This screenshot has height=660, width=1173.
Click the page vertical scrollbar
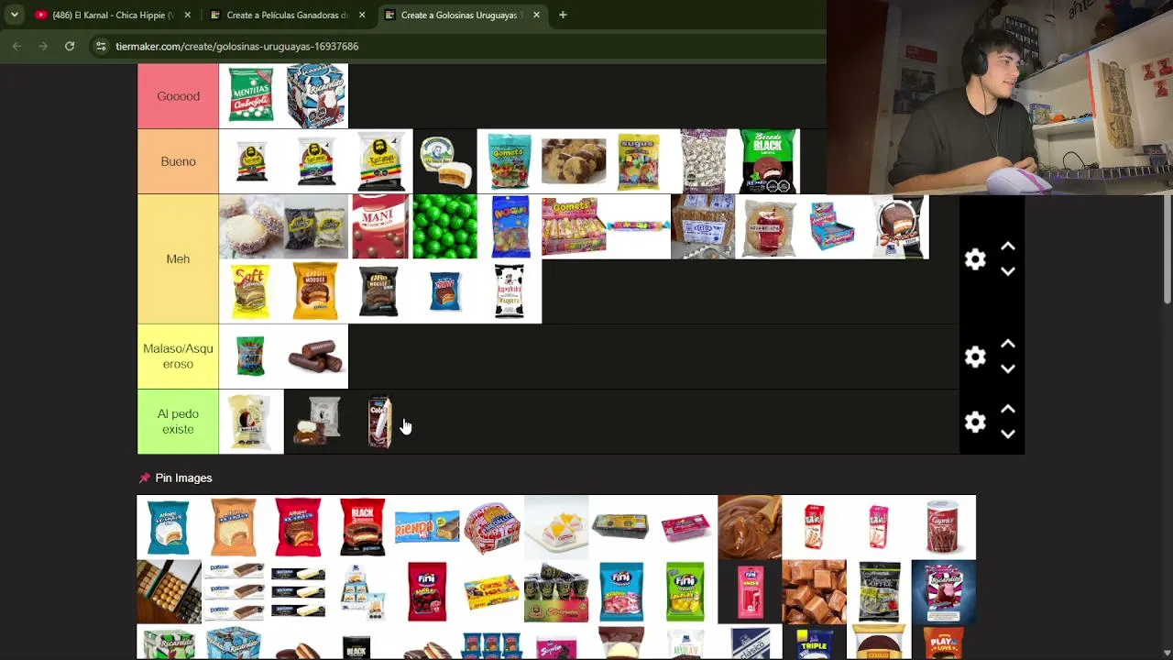click(1167, 247)
